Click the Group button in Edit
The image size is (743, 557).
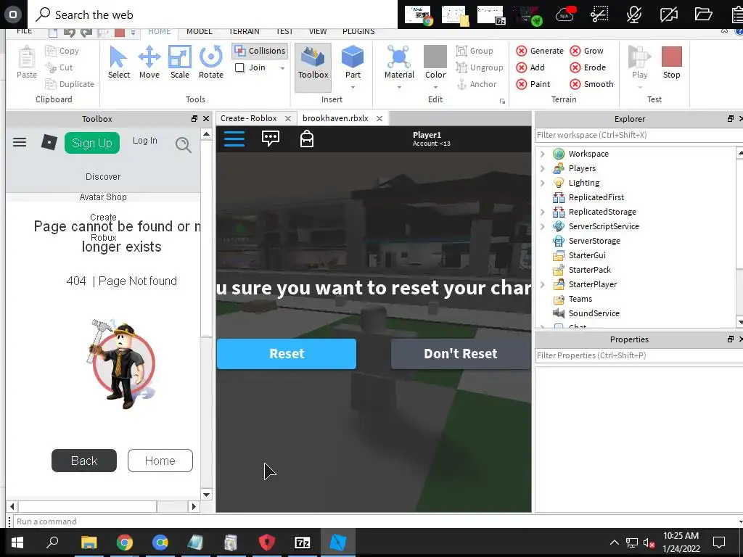coord(475,51)
